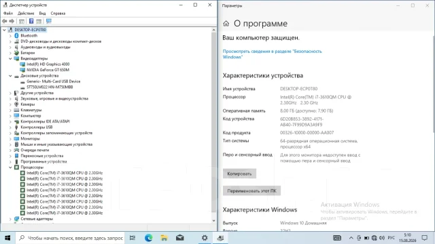Launch Microsoft Edge from the taskbar
435x244 pixels.
tap(148, 238)
